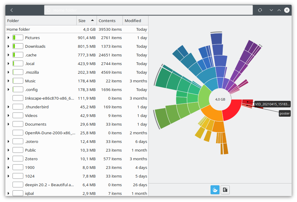Expand the .mozilla folder
The image size is (297, 202).
[x=8, y=72]
